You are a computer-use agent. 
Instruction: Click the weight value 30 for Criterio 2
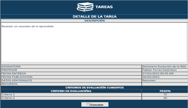coord(165,98)
